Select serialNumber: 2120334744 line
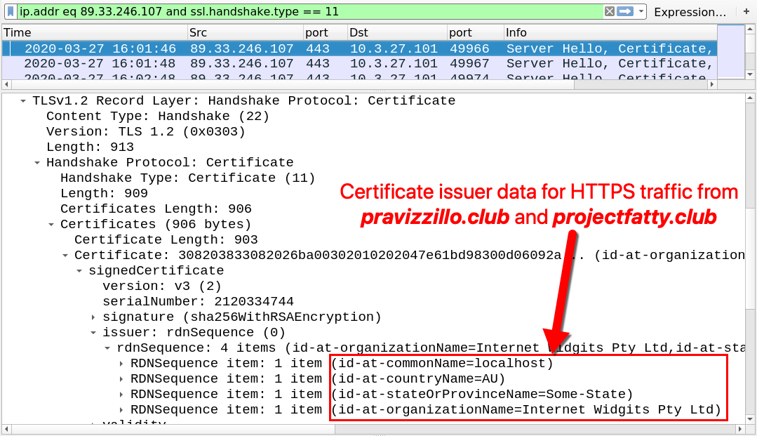This screenshot has height=436, width=757. click(x=198, y=302)
